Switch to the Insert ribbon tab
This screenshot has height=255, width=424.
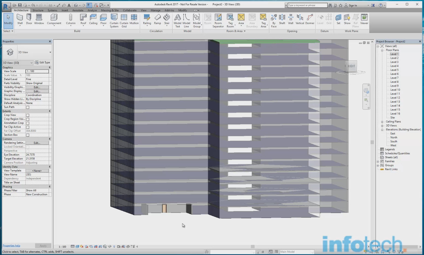(65, 10)
